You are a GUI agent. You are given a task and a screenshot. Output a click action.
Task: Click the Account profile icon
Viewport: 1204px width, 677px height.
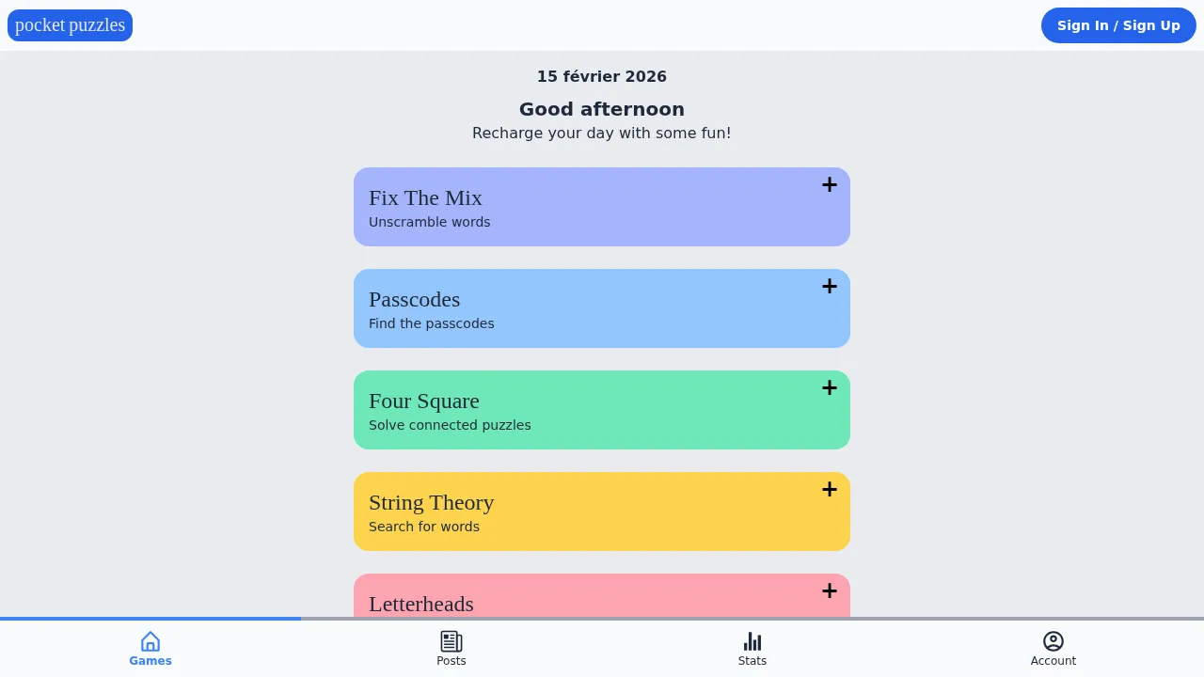pos(1053,641)
